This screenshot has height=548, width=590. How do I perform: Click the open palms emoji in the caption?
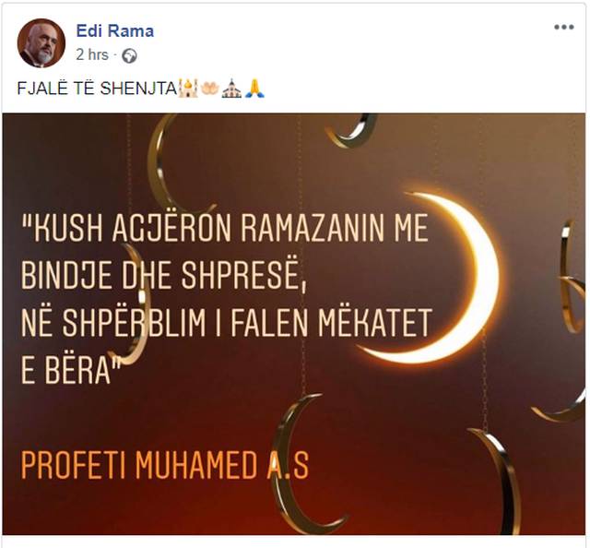click(x=209, y=88)
